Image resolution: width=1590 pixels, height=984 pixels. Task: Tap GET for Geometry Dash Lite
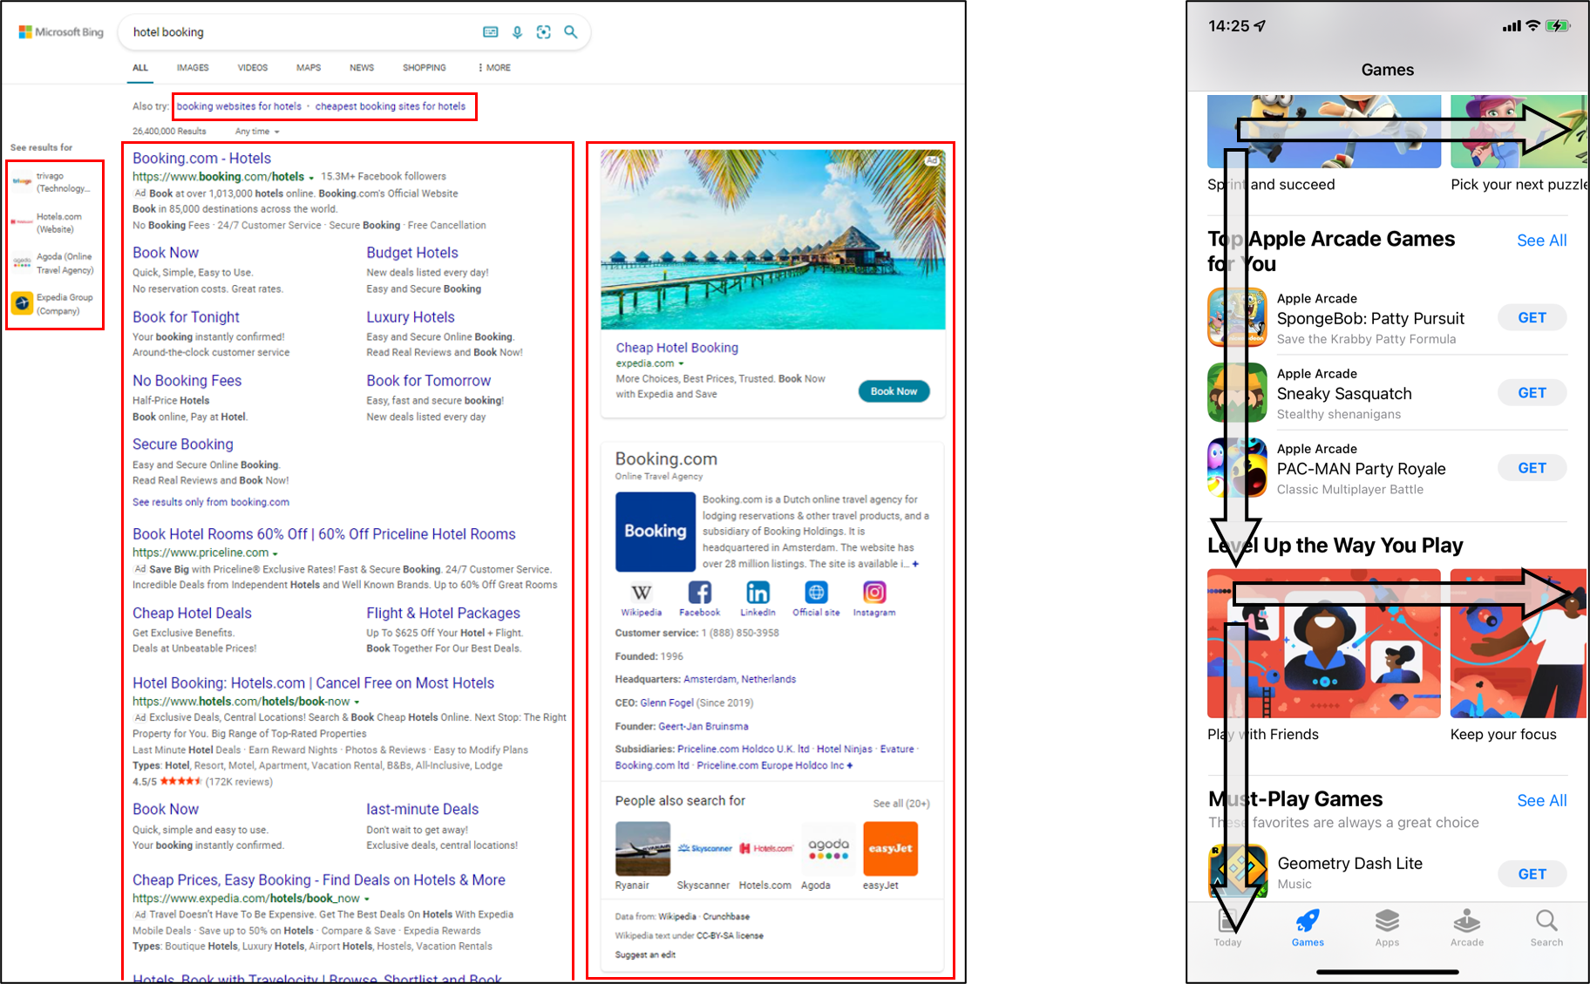pos(1532,874)
